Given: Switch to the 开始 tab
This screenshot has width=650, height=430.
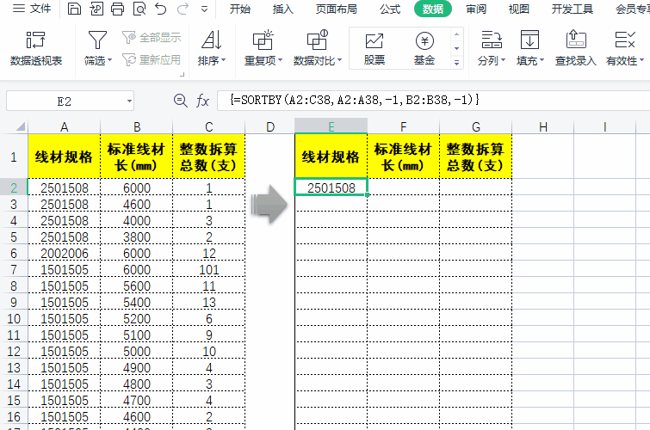Looking at the screenshot, I should click(240, 9).
